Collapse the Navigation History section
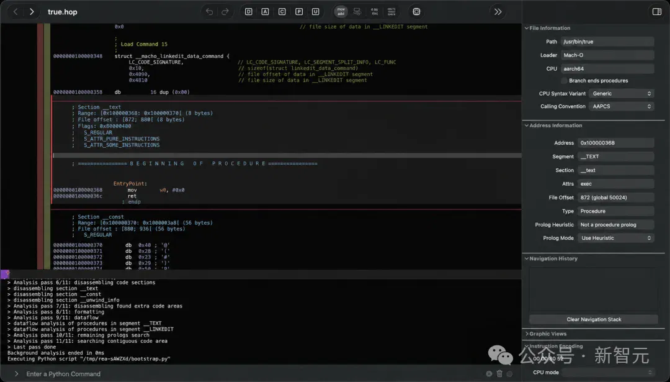Image resolution: width=670 pixels, height=382 pixels. click(x=527, y=258)
